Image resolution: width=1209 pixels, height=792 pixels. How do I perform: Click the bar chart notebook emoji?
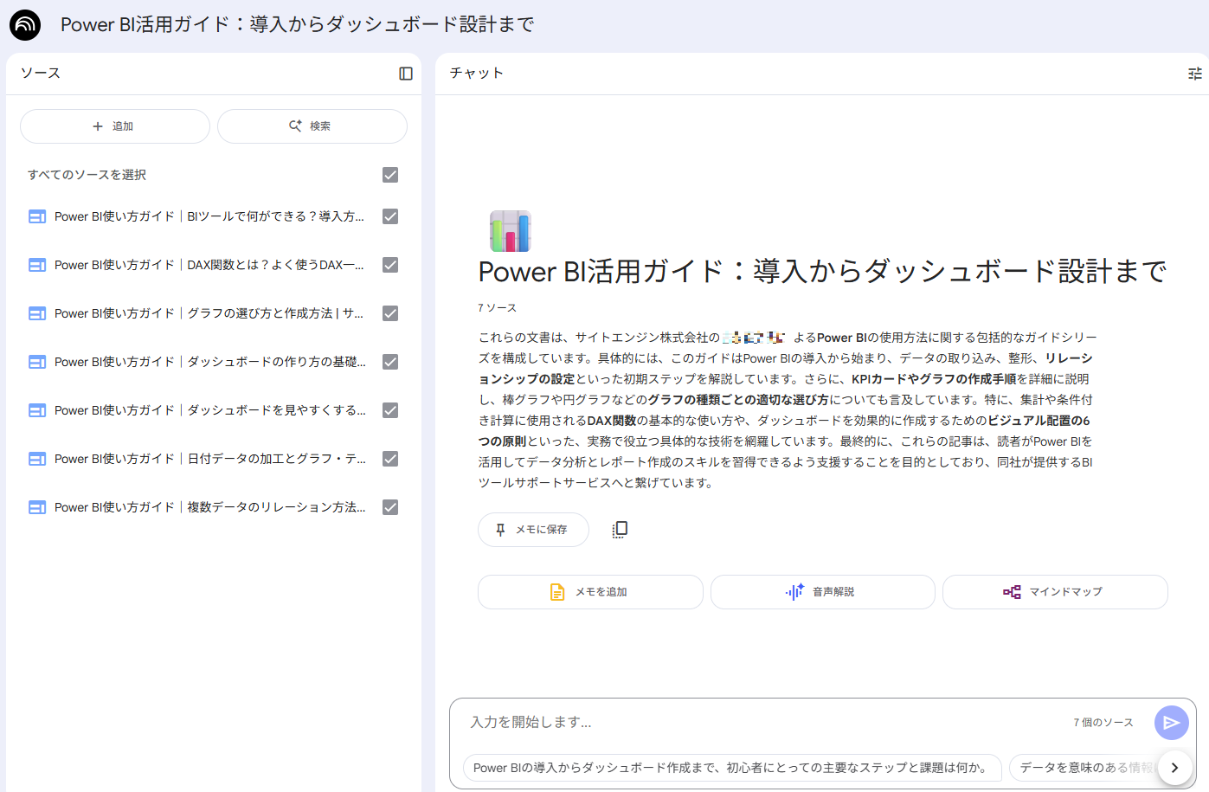(511, 231)
